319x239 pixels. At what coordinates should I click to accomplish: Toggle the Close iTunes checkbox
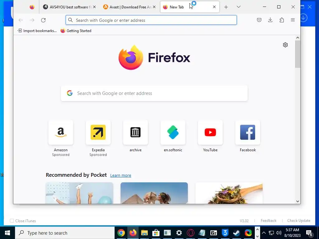click(12, 221)
